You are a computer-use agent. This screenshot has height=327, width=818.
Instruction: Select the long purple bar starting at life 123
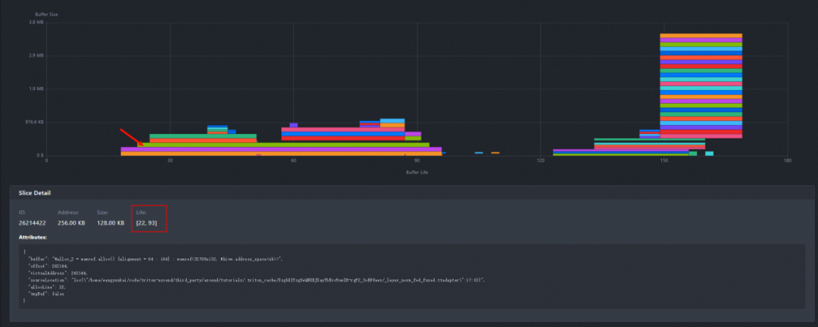tap(621, 151)
